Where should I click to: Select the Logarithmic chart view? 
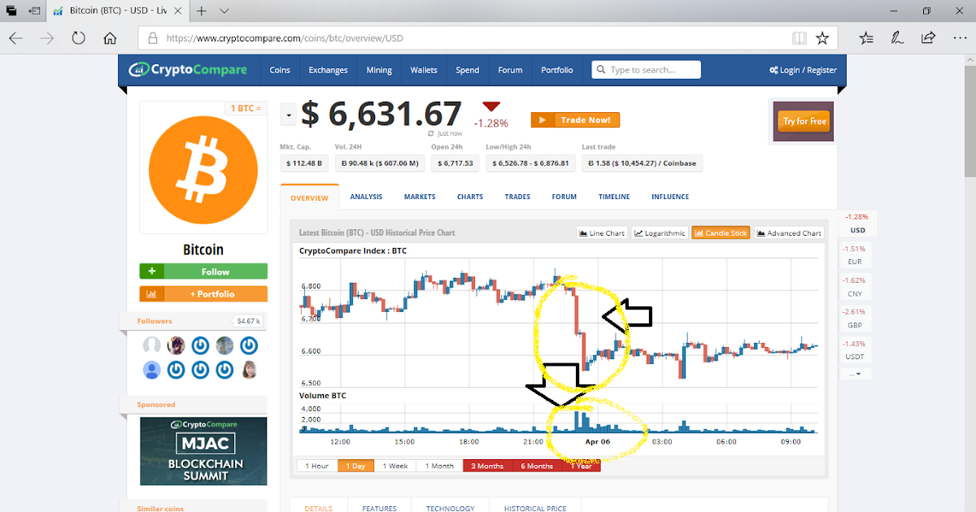pos(660,233)
